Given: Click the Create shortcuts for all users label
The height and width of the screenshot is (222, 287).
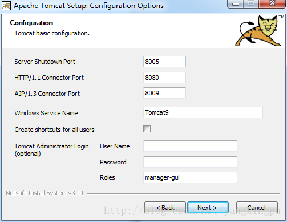Looking at the screenshot, I should click(54, 130).
